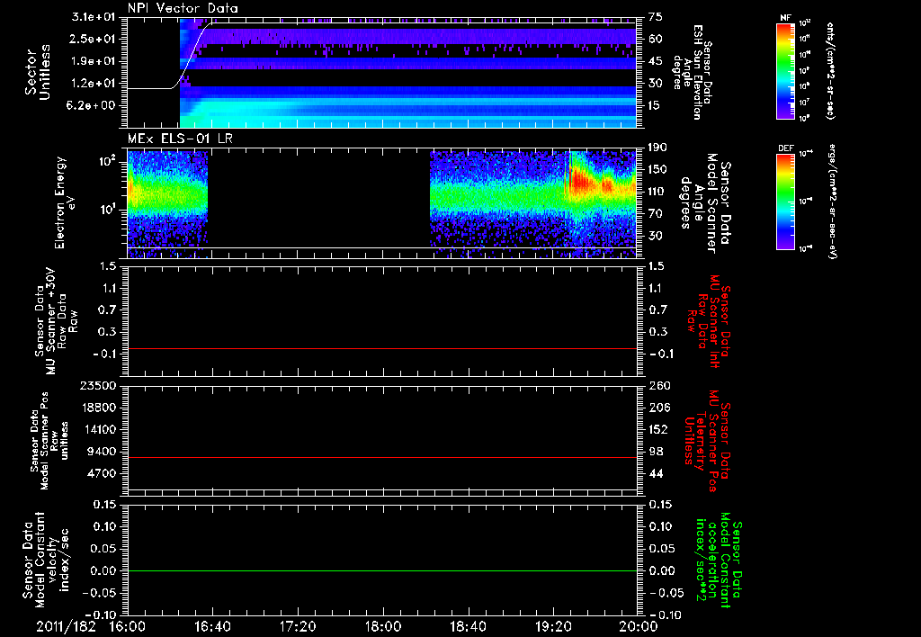Click the 'Sector Unitless' axis label
This screenshot has height=637, width=921.
click(x=37, y=72)
